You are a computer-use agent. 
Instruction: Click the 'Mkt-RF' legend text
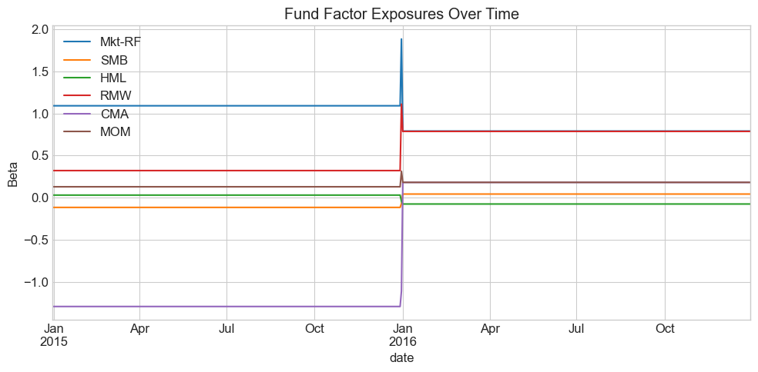click(x=121, y=42)
